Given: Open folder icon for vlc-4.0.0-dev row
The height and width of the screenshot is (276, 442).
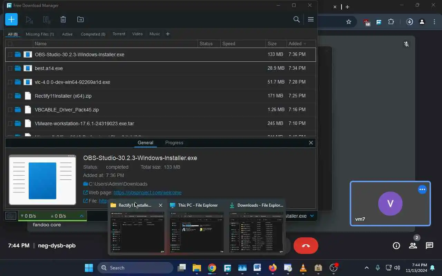Looking at the screenshot, I should (x=18, y=82).
